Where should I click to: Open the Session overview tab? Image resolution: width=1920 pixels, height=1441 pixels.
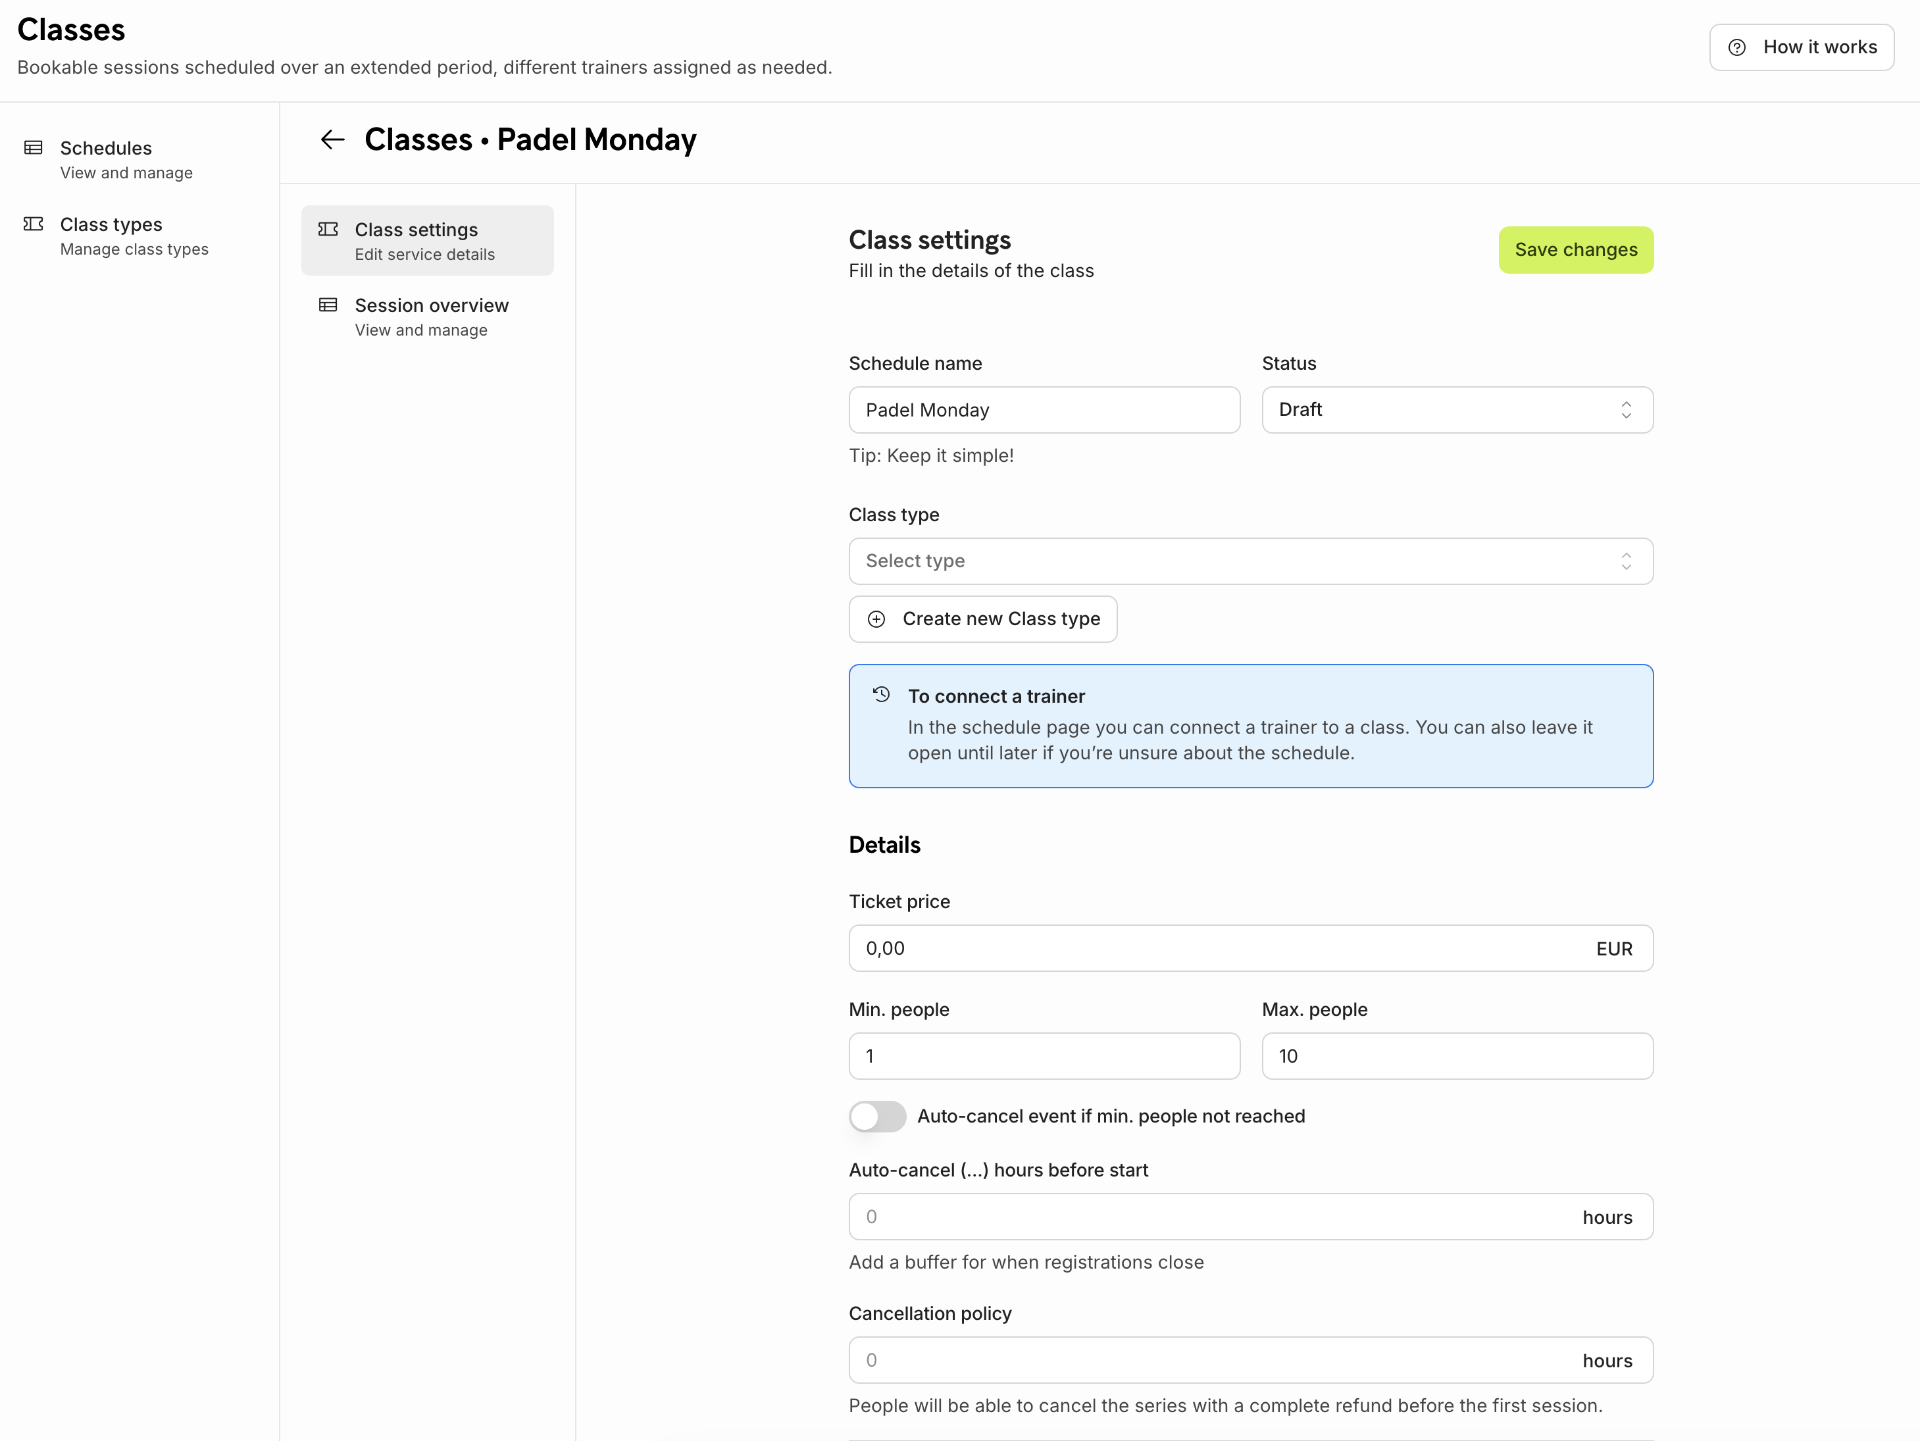430,317
